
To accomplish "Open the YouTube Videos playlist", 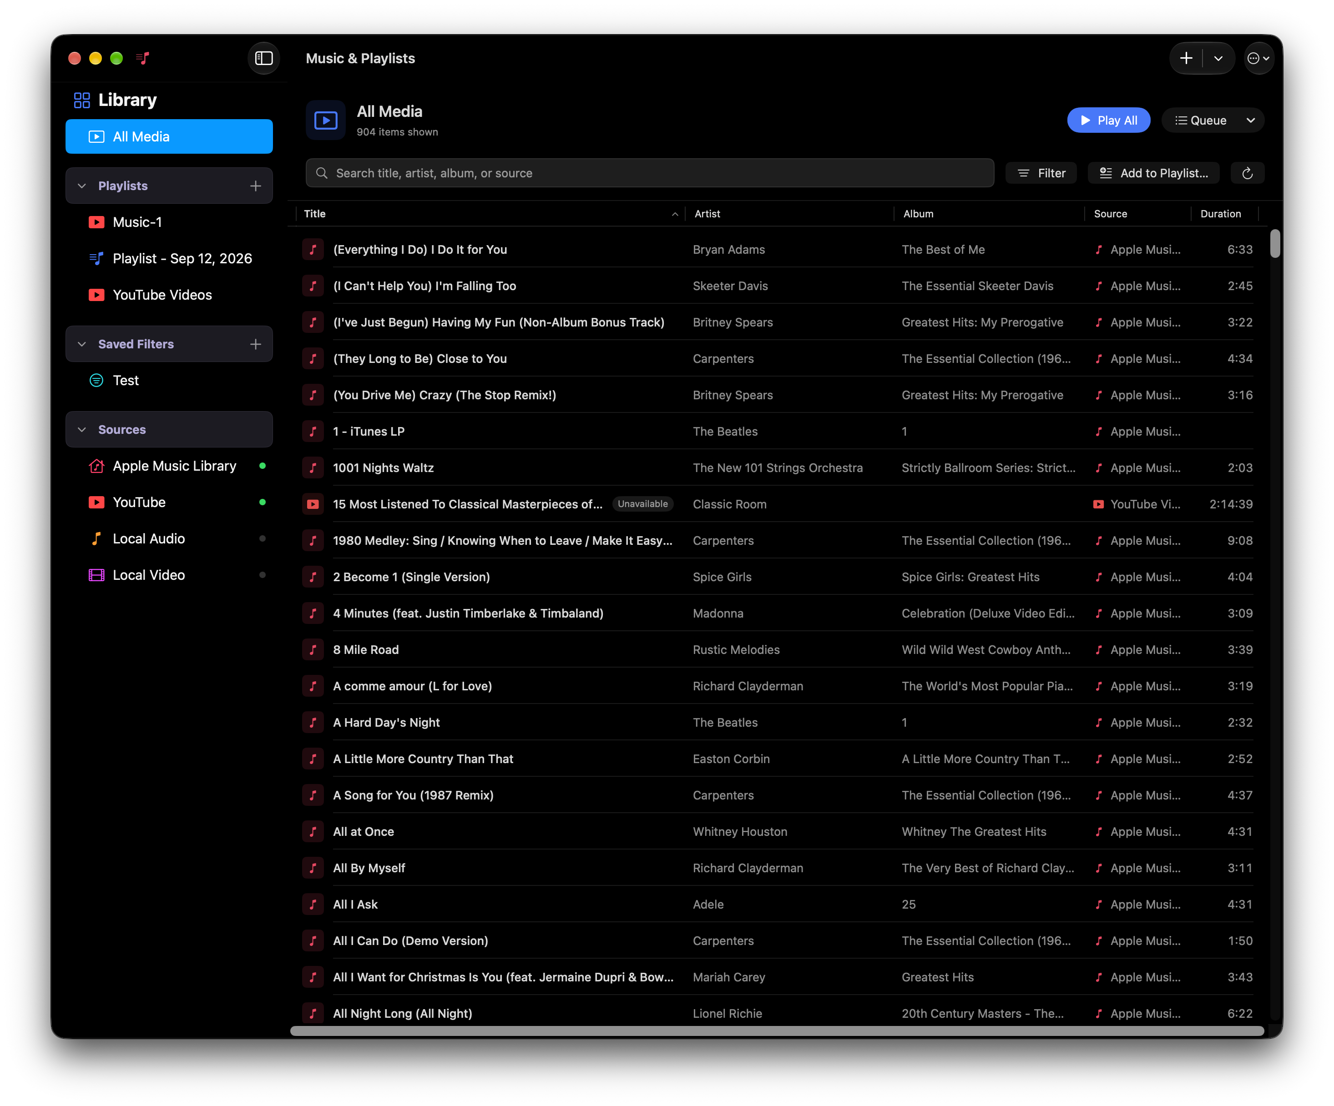I will pos(169,295).
